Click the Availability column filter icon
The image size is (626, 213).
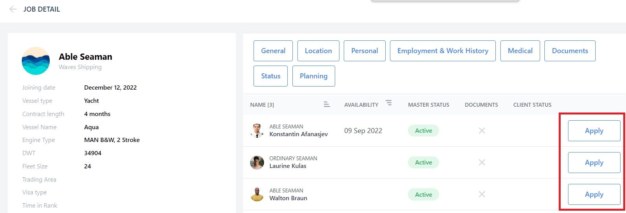tap(388, 103)
